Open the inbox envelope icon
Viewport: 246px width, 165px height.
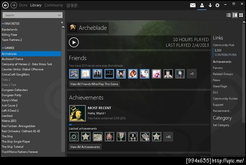tap(193, 5)
